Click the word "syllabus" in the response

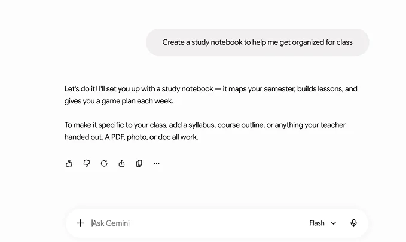pyautogui.click(x=202, y=125)
